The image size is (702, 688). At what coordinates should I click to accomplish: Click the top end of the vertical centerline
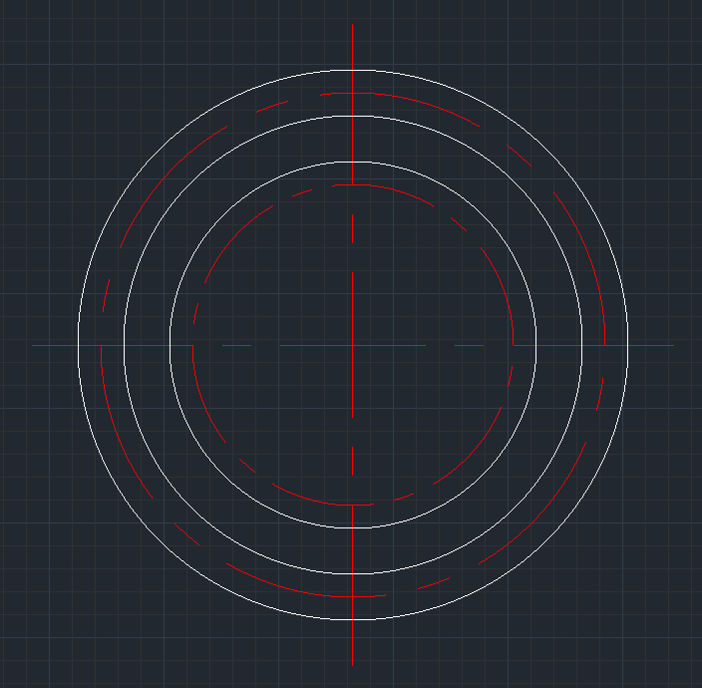point(353,25)
